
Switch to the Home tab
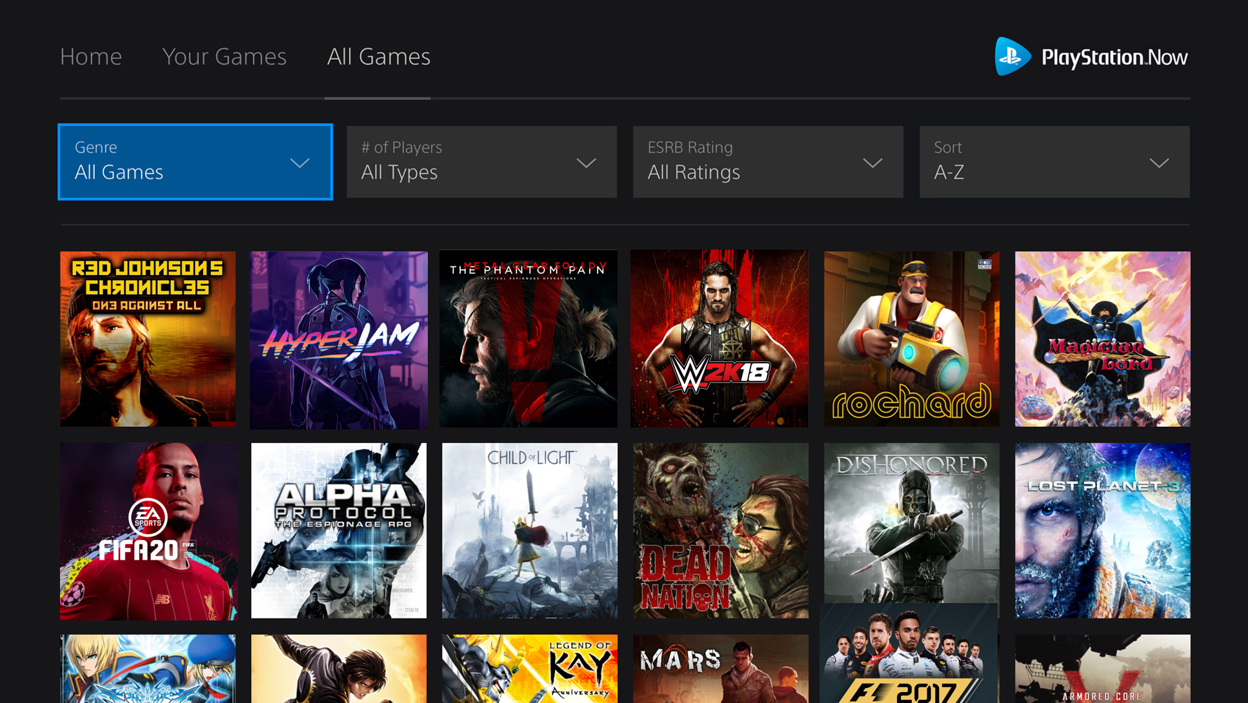[x=91, y=57]
